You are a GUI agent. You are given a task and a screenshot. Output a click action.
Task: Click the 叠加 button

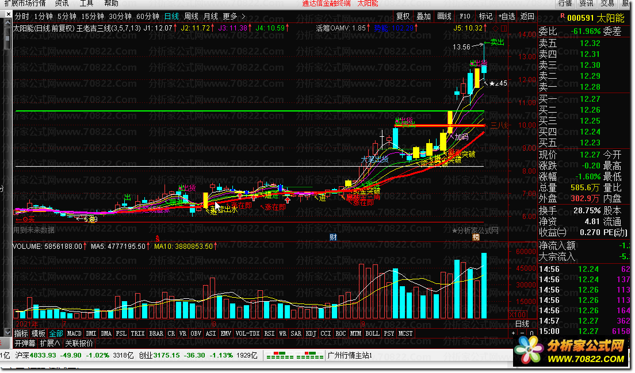click(x=423, y=16)
